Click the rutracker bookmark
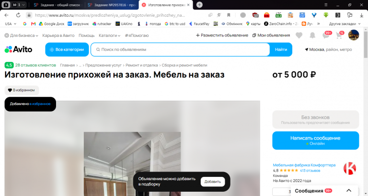 (102, 23)
